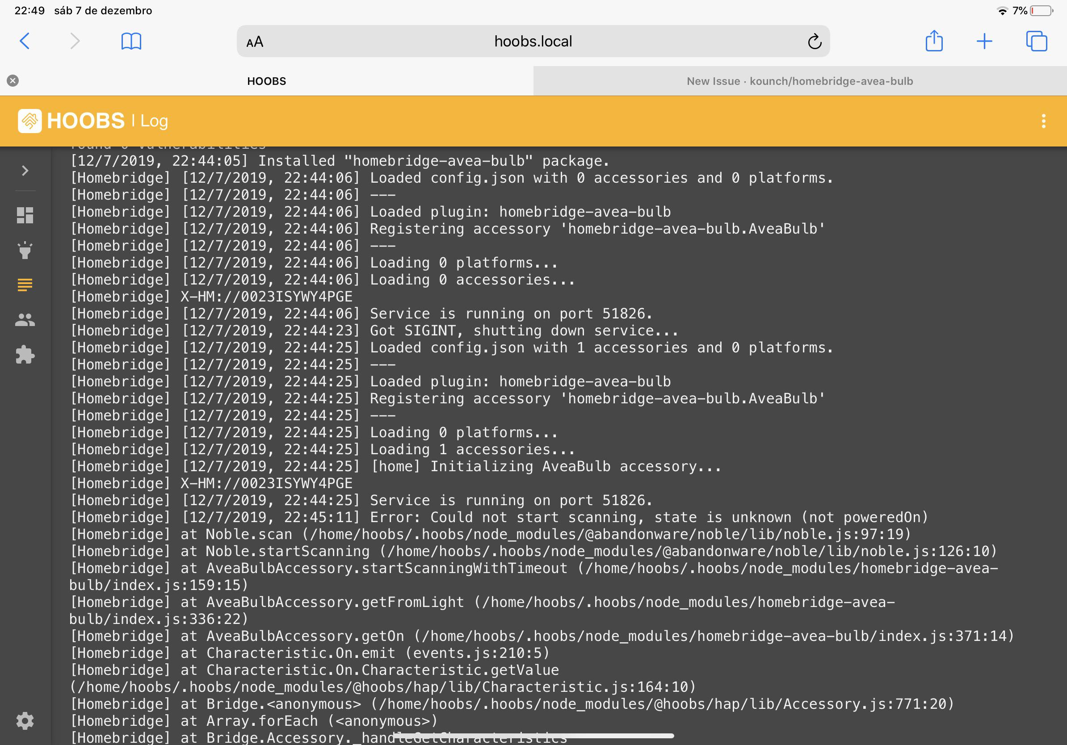Open the HOOBS dashboard panel
The height and width of the screenshot is (745, 1067).
coord(25,216)
